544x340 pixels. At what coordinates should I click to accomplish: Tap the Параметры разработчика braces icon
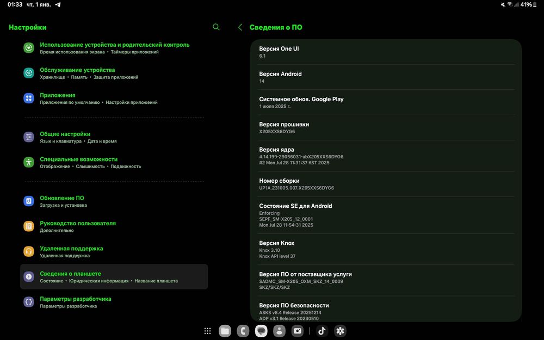click(x=29, y=302)
